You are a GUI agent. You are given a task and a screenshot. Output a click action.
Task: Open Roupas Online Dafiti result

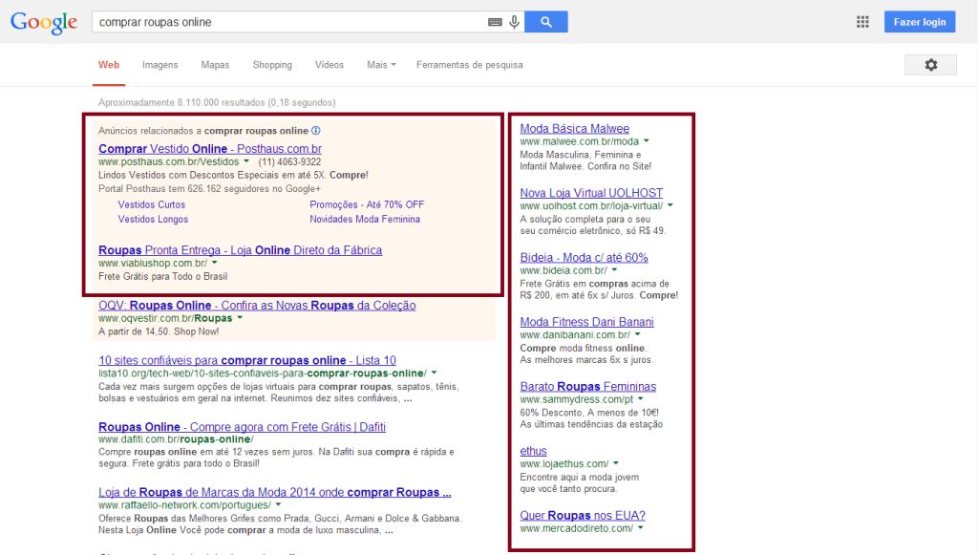tap(242, 427)
